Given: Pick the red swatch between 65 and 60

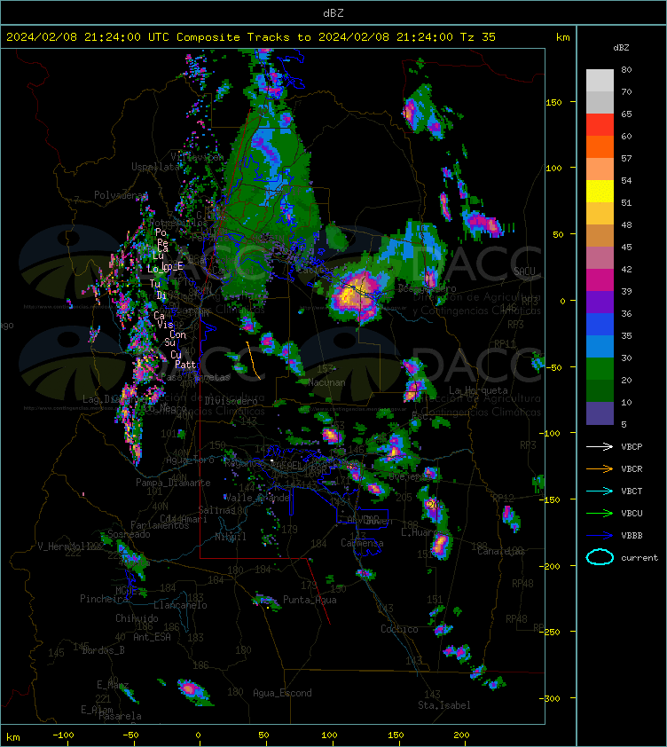Looking at the screenshot, I should coord(600,125).
